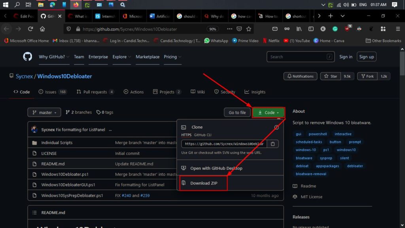Image resolution: width=405 pixels, height=228 pixels.
Task: Close the GitHub browser tab
Action: 60,16
